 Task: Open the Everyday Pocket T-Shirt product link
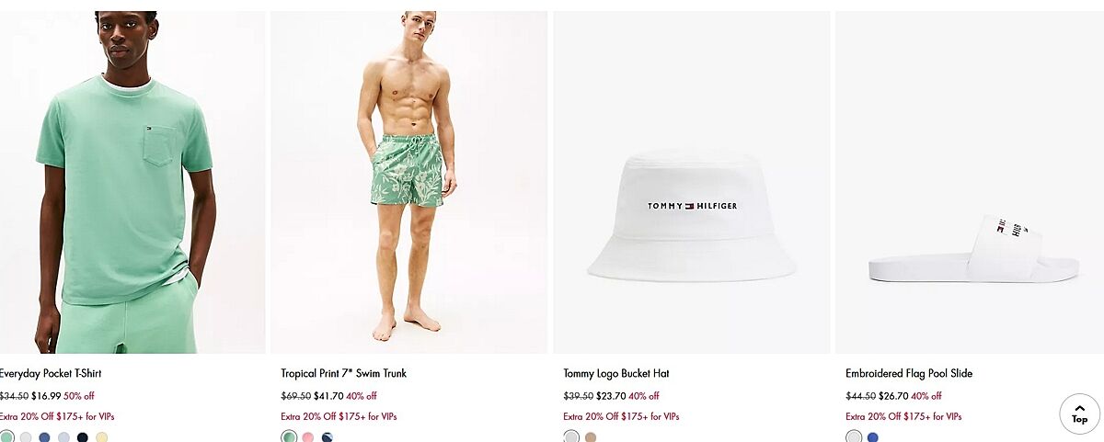51,373
